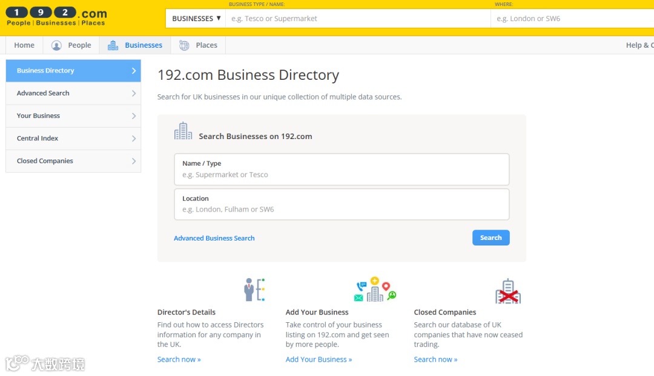
Task: Expand the Central Index sidebar chevron
Action: pyautogui.click(x=134, y=138)
